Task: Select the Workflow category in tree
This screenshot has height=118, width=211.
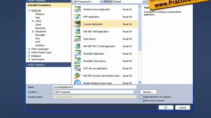Action: click(40, 45)
